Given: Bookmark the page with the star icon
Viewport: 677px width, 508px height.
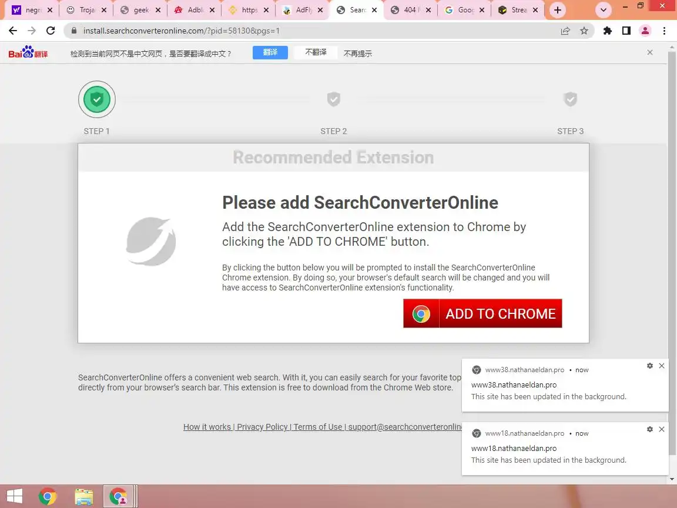Looking at the screenshot, I should 584,31.
